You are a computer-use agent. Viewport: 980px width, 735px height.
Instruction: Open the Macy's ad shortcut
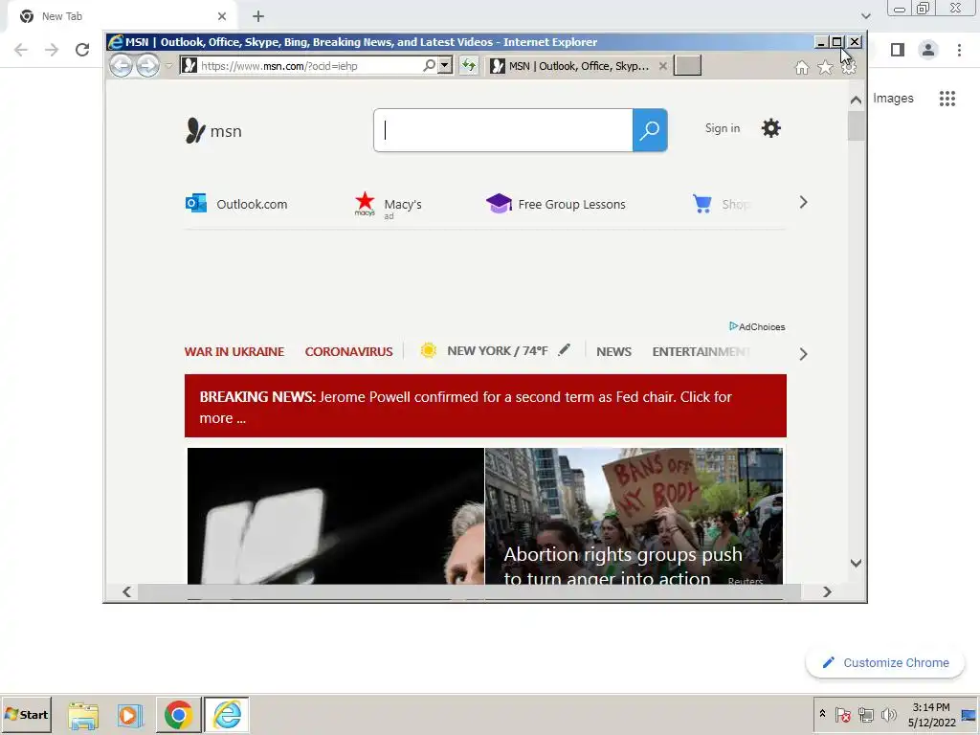389,205
